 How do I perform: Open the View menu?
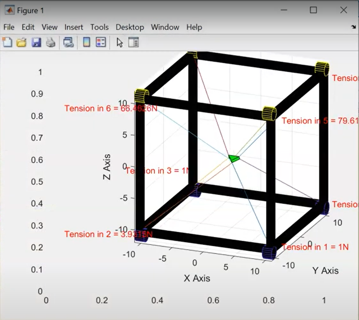click(50, 27)
